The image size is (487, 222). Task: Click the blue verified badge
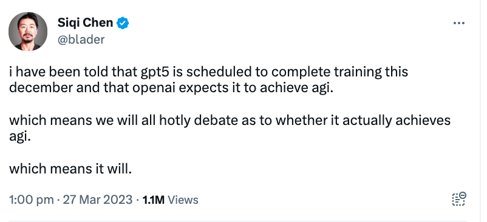tap(123, 23)
